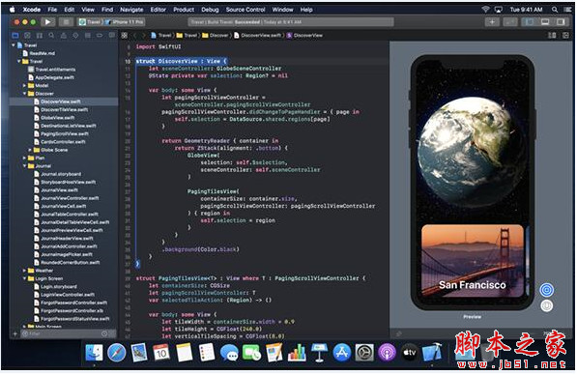The height and width of the screenshot is (375, 577).
Task: Click DiscoverView.swift in the breadcrumb bar
Action: point(258,36)
